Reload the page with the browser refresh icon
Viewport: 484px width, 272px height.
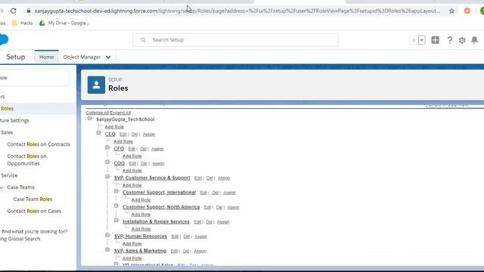tap(14, 11)
